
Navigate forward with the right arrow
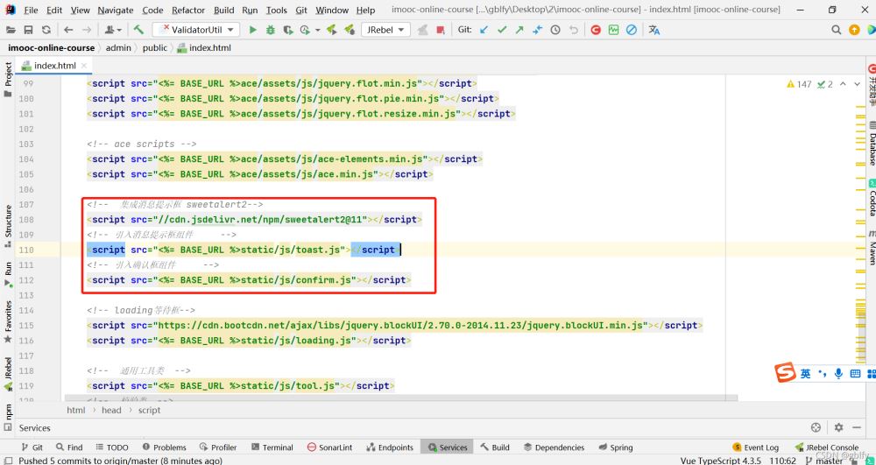tap(87, 30)
